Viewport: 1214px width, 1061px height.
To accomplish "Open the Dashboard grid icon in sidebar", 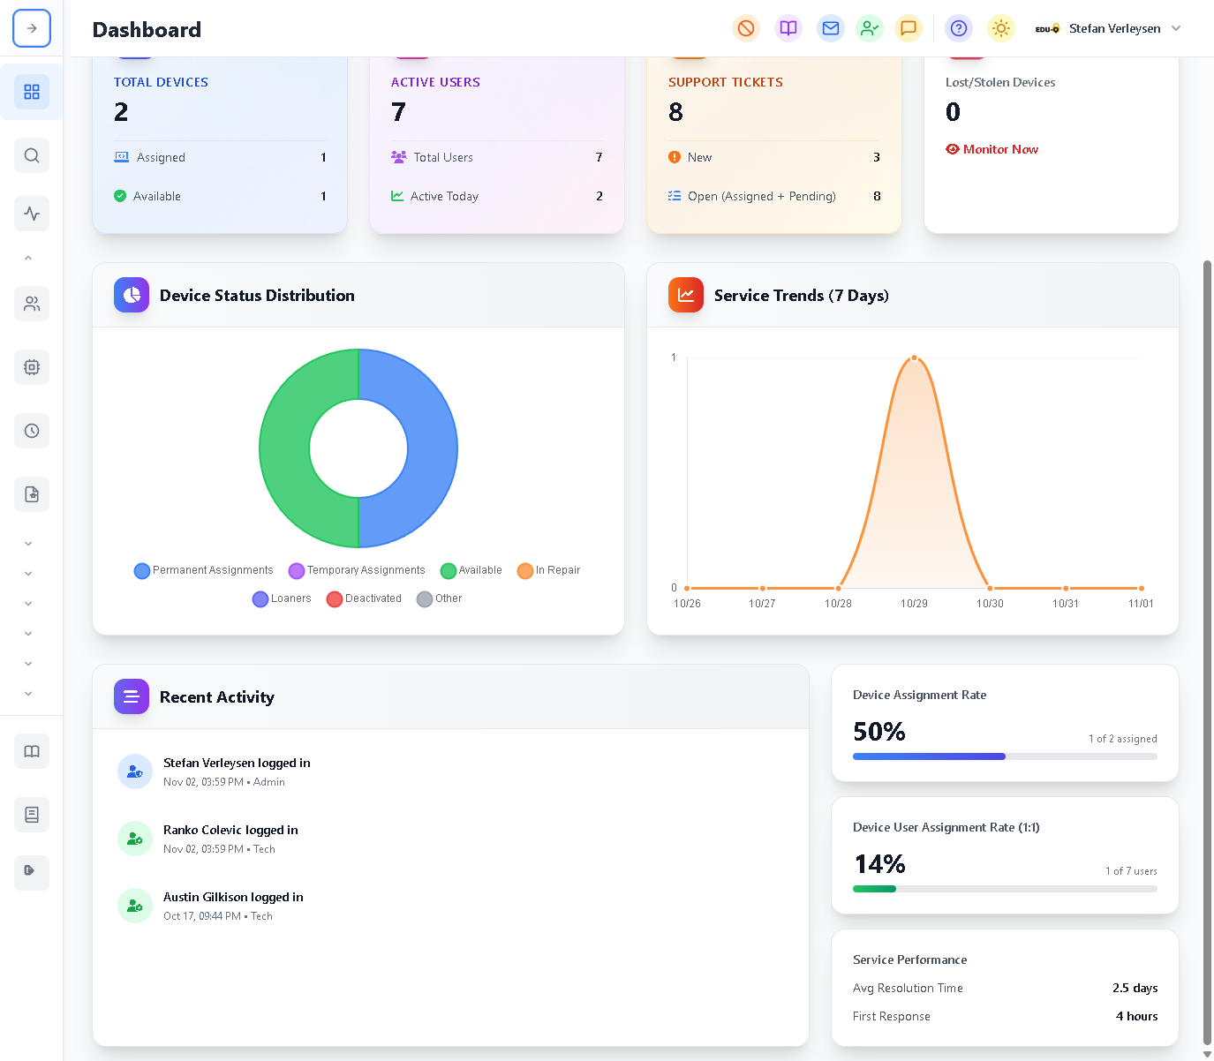I will click(x=32, y=92).
